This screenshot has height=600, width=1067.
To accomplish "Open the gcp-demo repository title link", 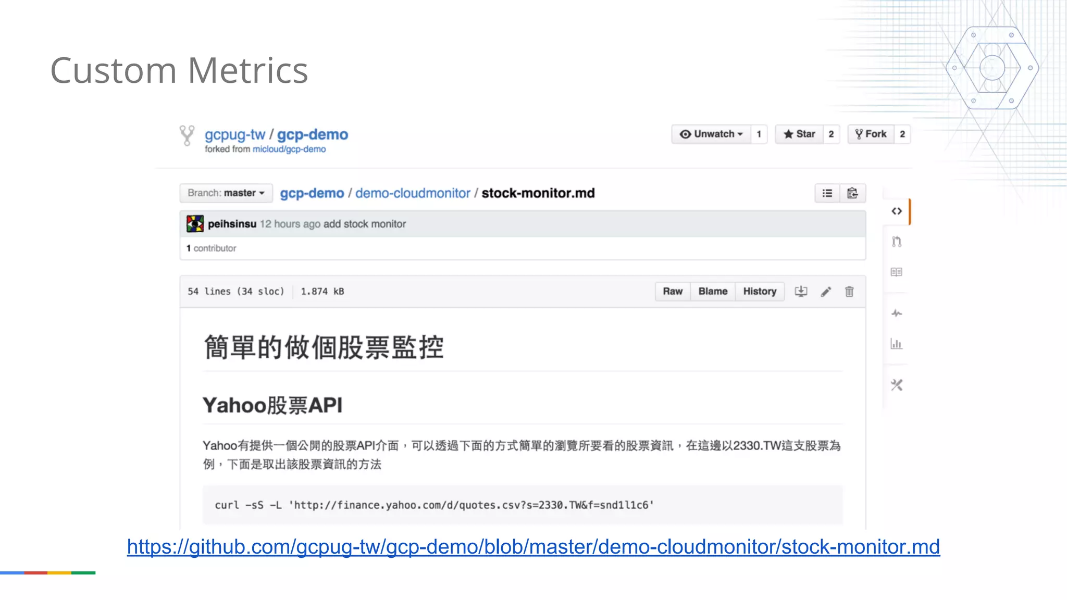I will point(312,134).
